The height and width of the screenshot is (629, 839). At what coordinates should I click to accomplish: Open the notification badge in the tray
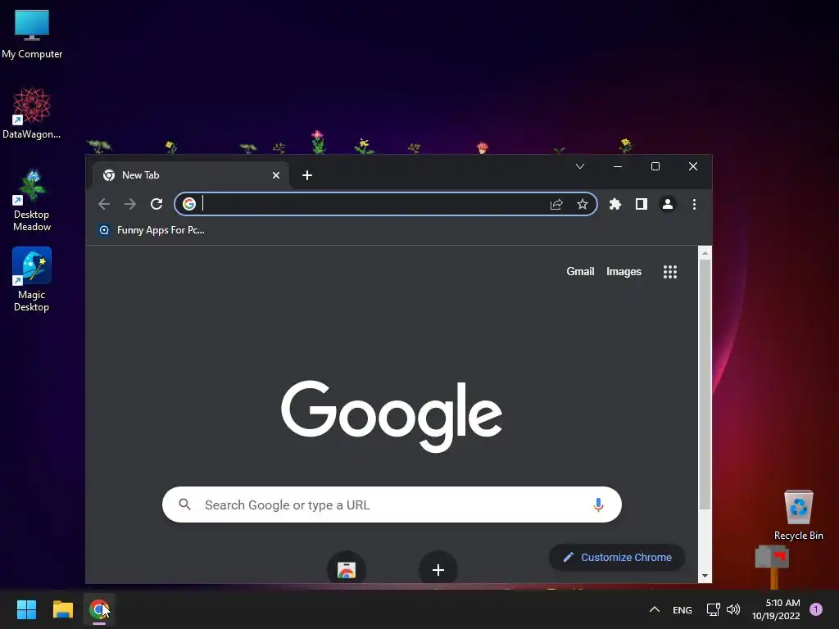click(x=816, y=609)
